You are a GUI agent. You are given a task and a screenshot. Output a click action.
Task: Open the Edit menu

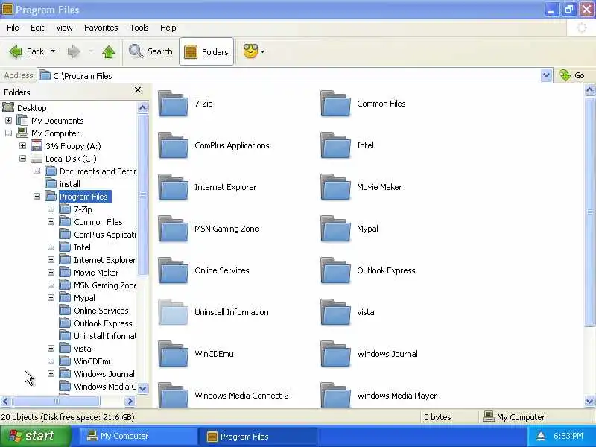(37, 28)
